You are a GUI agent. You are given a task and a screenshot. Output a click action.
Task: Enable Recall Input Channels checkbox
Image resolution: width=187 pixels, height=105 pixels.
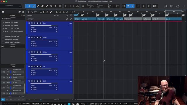tap(3, 39)
